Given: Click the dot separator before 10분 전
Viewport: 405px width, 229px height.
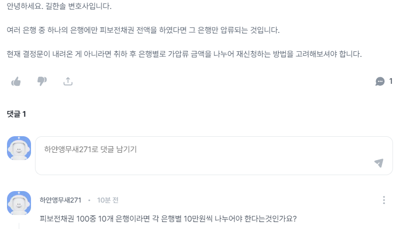Looking at the screenshot, I should pos(89,200).
